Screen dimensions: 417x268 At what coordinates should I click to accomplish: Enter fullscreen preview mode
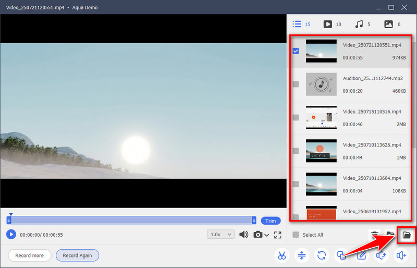coord(278,235)
